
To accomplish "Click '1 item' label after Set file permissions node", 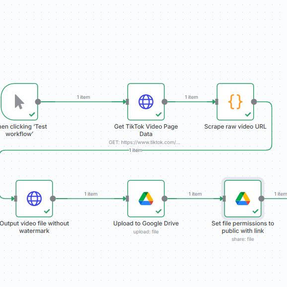I will 281,194.
